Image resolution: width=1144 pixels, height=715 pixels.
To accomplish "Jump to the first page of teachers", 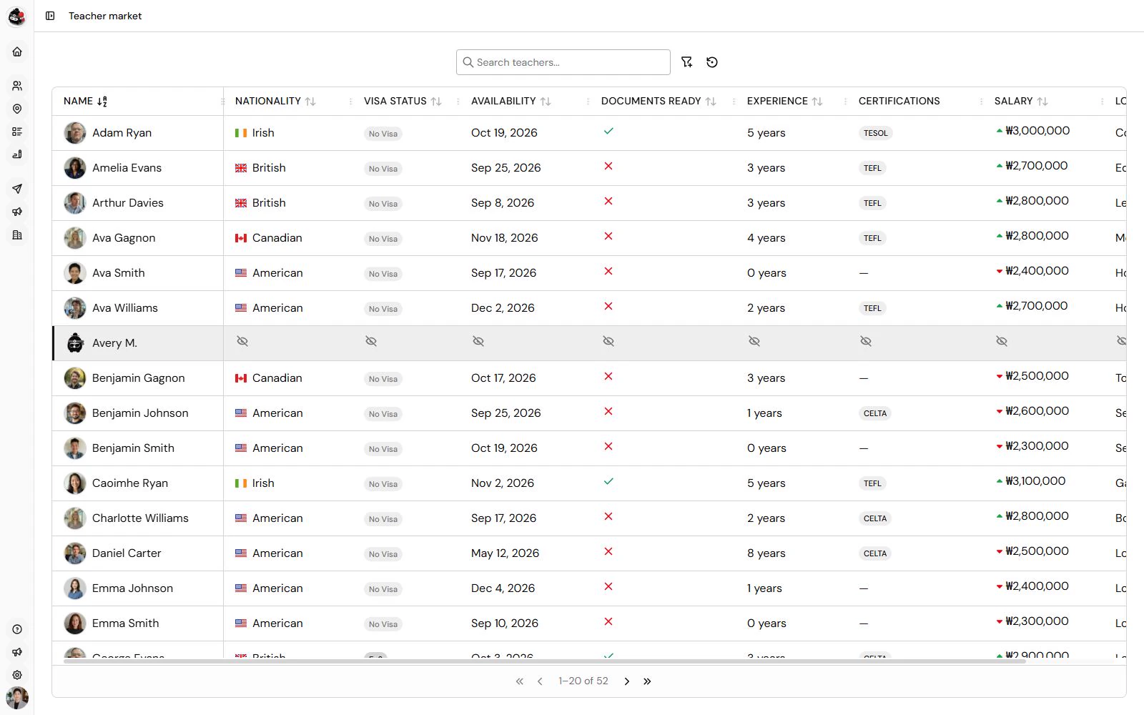I will [x=520, y=681].
